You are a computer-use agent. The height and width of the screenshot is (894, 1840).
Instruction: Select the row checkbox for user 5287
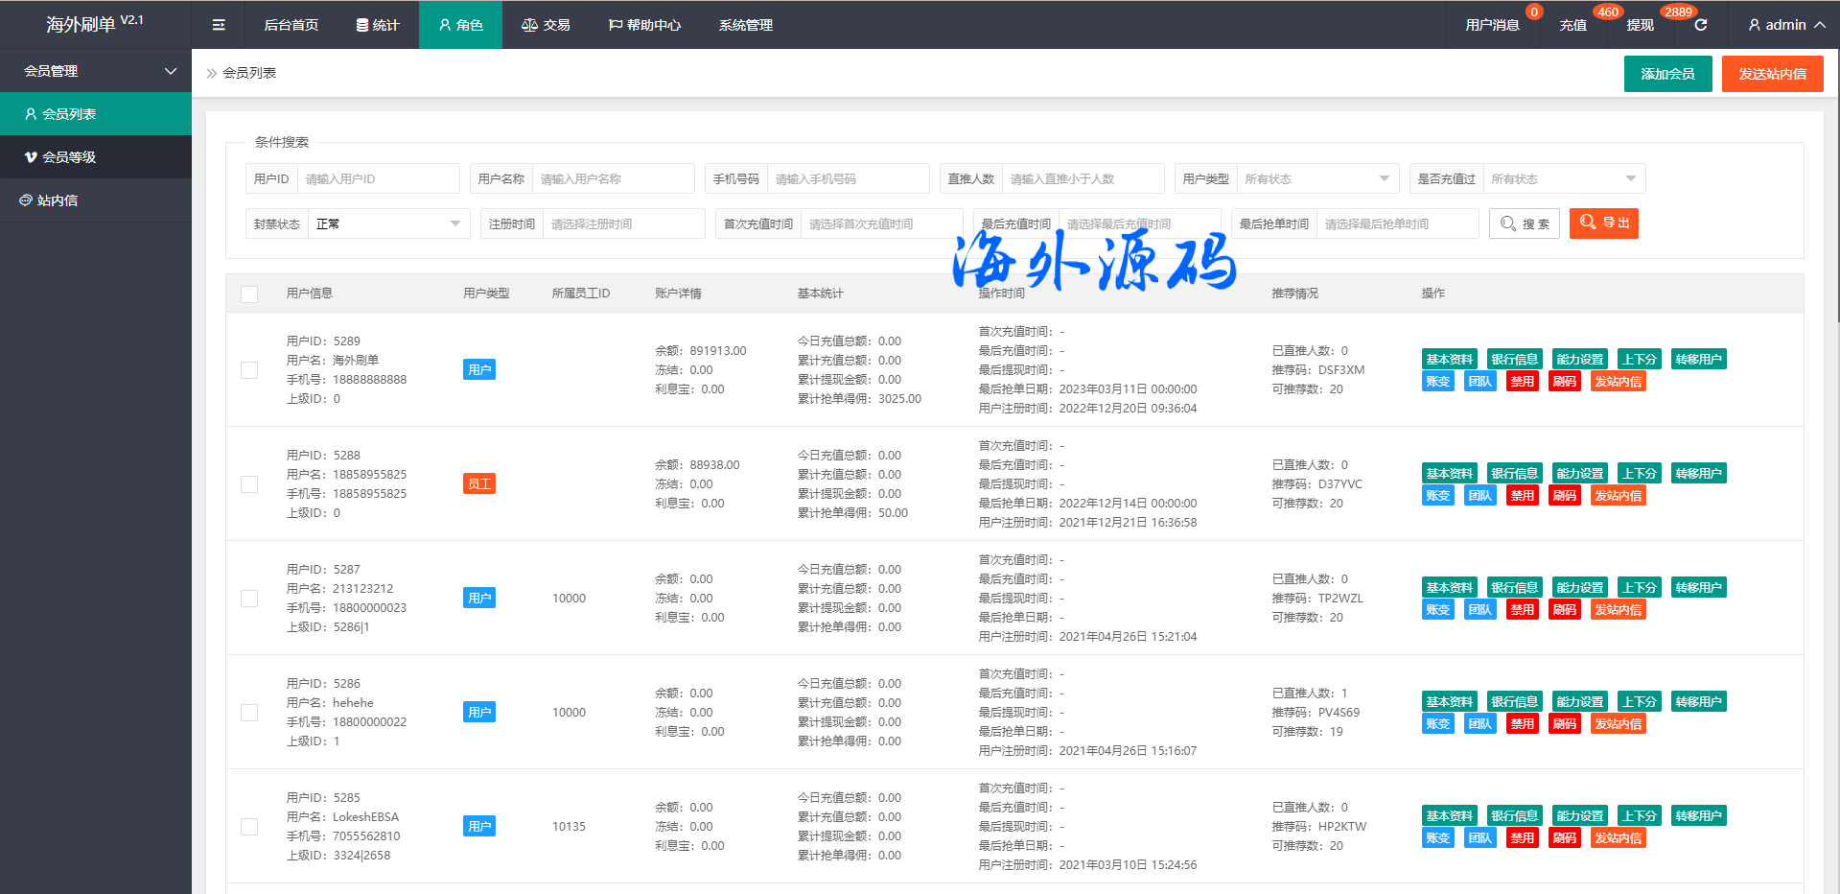(x=249, y=599)
